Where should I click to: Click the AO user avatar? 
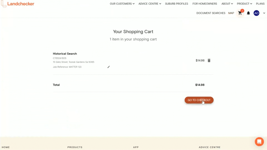(x=257, y=13)
